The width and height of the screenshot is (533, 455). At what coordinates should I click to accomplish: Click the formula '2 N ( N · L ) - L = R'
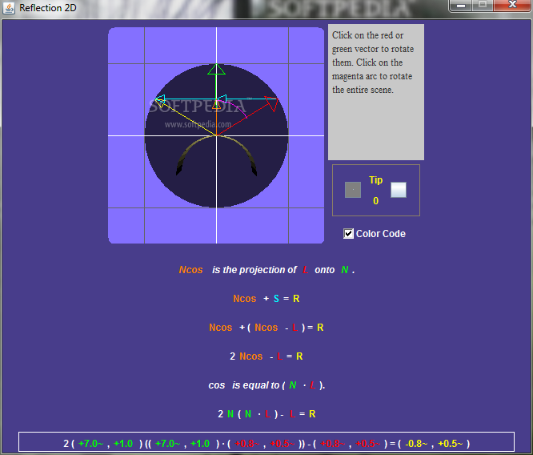pyautogui.click(x=266, y=414)
